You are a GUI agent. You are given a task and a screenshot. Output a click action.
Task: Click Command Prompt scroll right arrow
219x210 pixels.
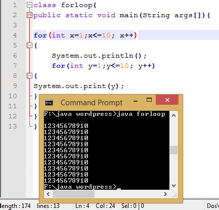[x=165, y=194]
